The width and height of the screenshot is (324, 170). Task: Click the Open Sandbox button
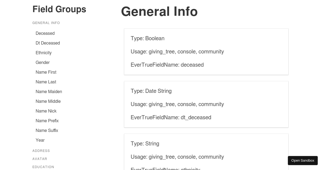pos(303,161)
